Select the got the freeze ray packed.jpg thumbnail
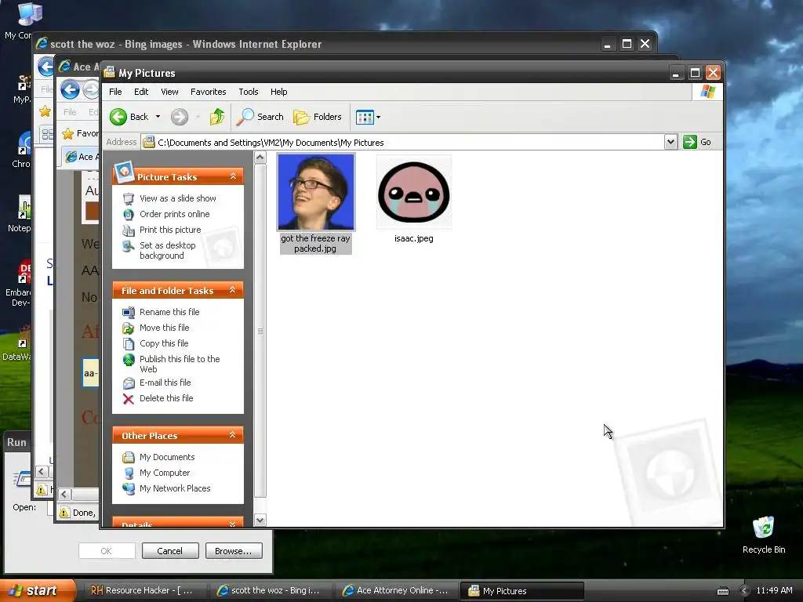 tap(315, 192)
